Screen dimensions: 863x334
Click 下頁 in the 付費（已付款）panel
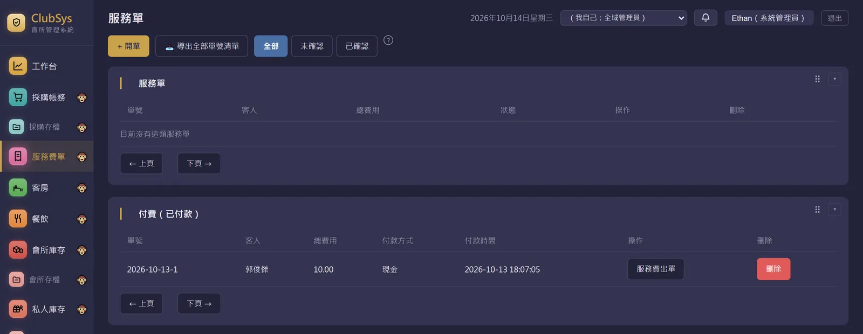click(199, 304)
